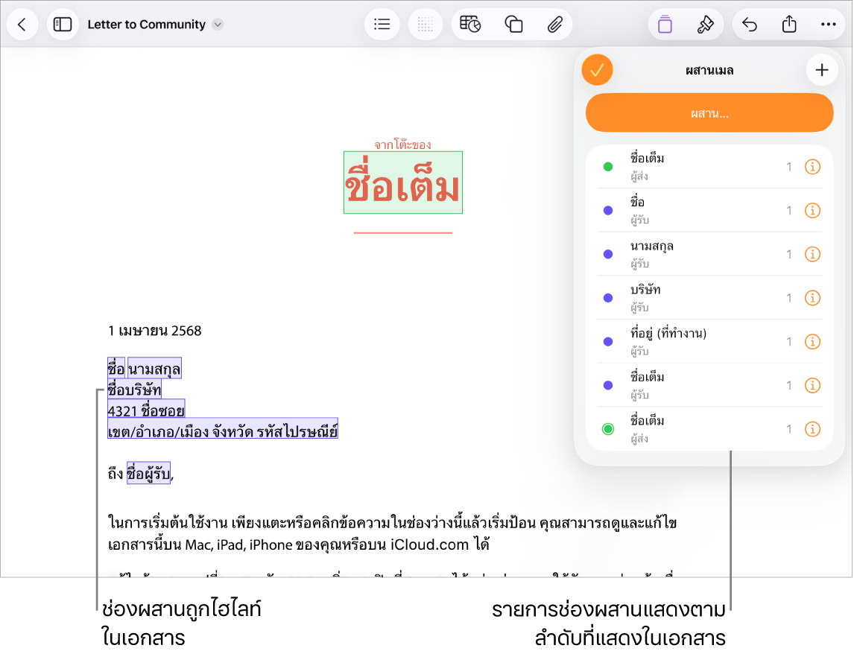Open info for first ชื่อเต็ม ผู้ส่ง row
Image resolution: width=854 pixels, height=654 pixels.
pyautogui.click(x=812, y=167)
